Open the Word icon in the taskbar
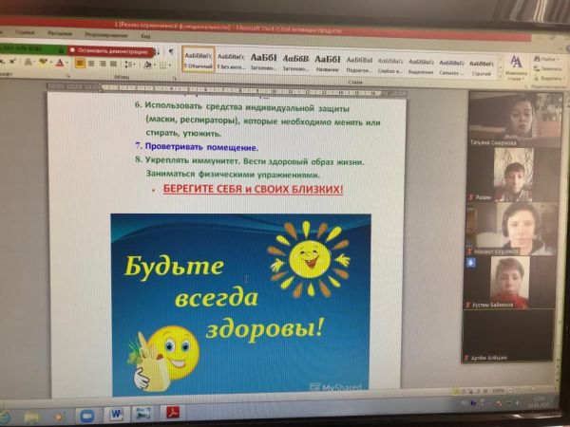The width and height of the screenshot is (570, 427). [116, 414]
